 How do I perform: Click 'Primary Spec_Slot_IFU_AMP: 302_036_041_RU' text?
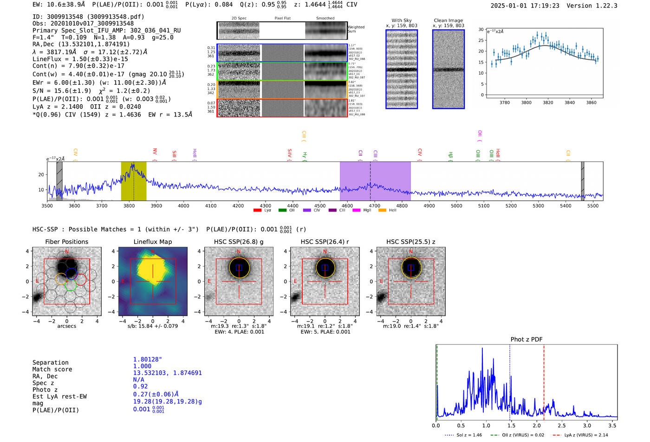(x=107, y=31)
